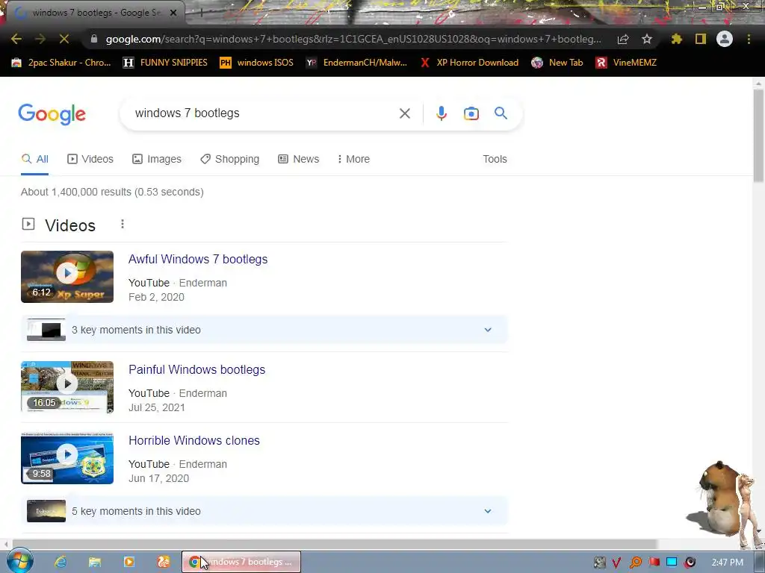Open the orange taskbar app icon
The height and width of the screenshot is (573, 765).
pos(164,562)
